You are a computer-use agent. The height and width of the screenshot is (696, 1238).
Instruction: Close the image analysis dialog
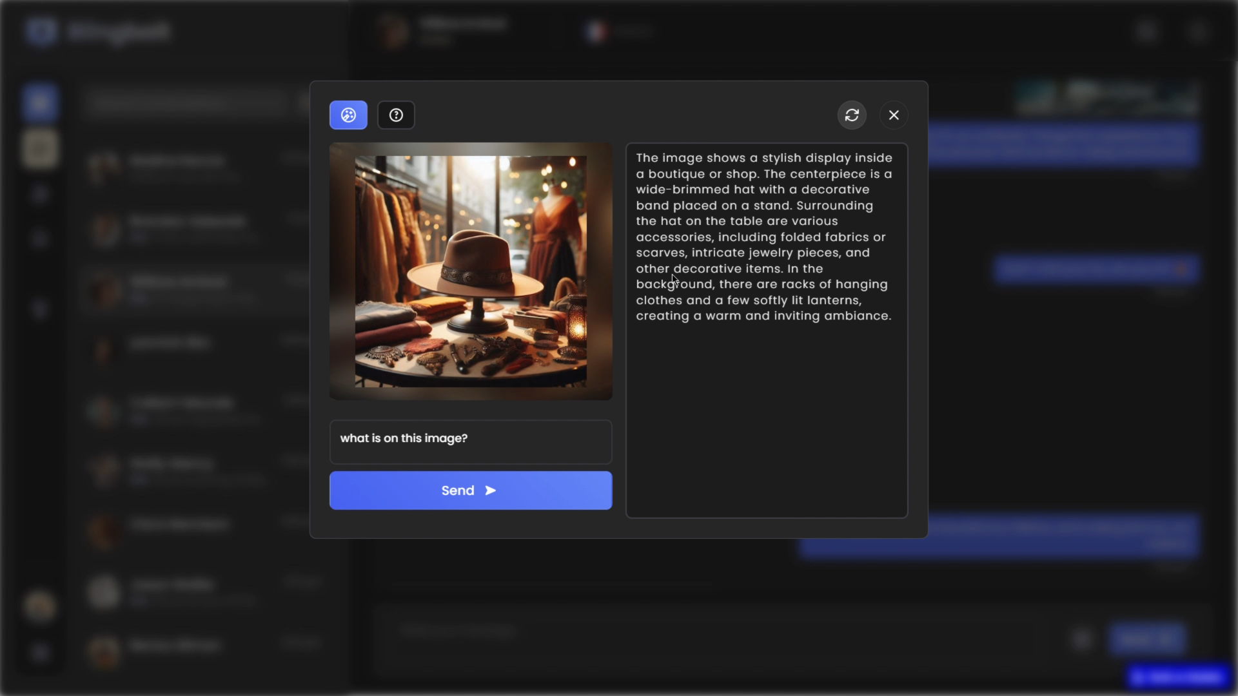pyautogui.click(x=894, y=115)
